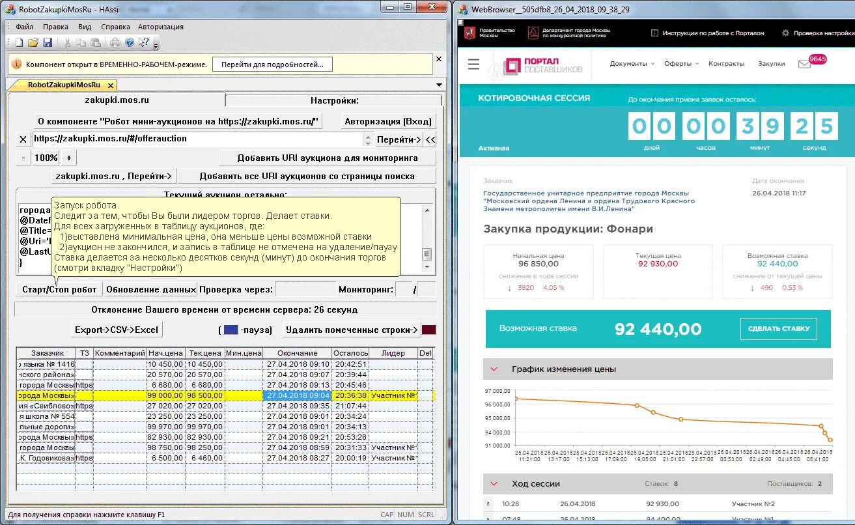The width and height of the screenshot is (855, 525).
Task: Click the Print toolbar icon
Action: tap(115, 43)
